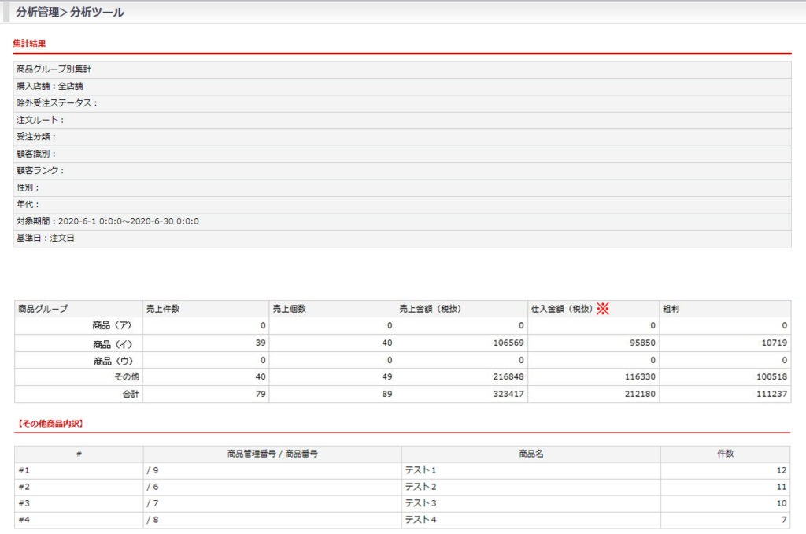806x534 pixels.
Task: Select the sales amount 216848
Action: 508,377
